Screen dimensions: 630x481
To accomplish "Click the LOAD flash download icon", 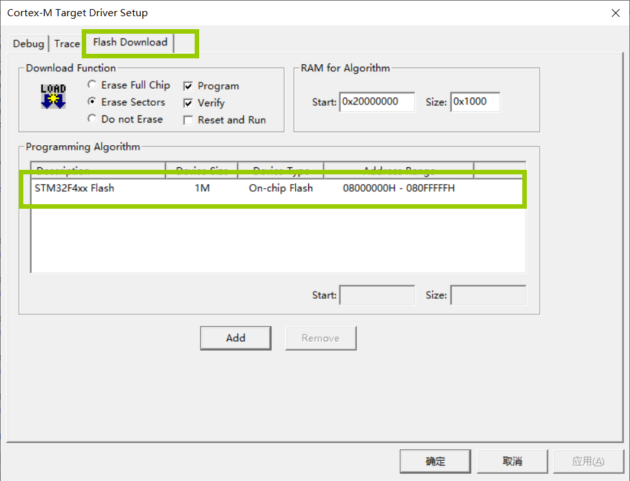I will (x=53, y=97).
